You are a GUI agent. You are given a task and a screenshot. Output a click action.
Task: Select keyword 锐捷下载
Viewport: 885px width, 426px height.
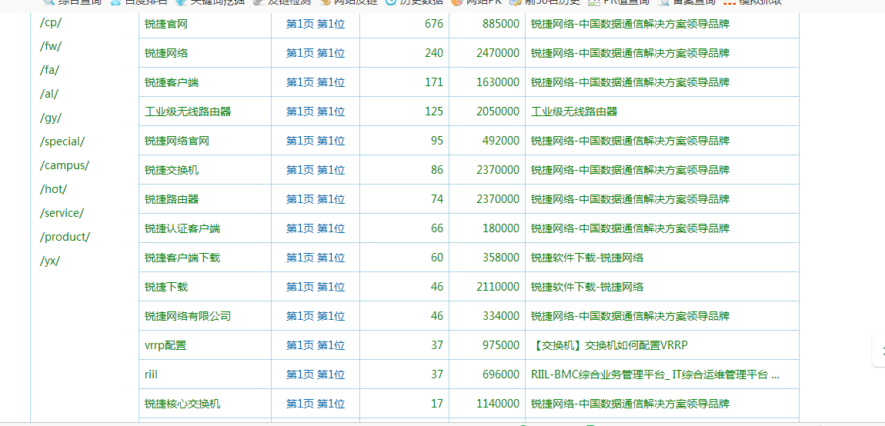pyautogui.click(x=166, y=287)
